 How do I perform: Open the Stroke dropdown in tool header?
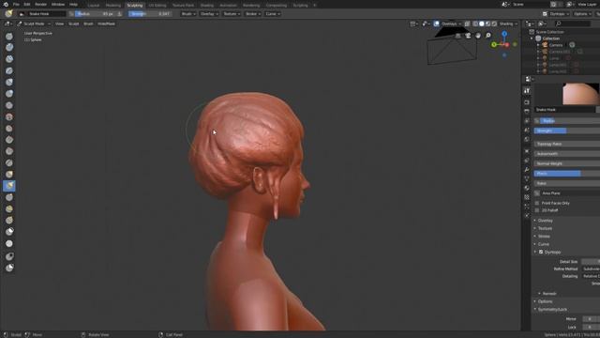pos(253,14)
